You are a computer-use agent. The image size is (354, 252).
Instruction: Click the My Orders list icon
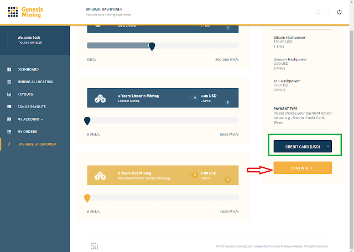pos(9,131)
